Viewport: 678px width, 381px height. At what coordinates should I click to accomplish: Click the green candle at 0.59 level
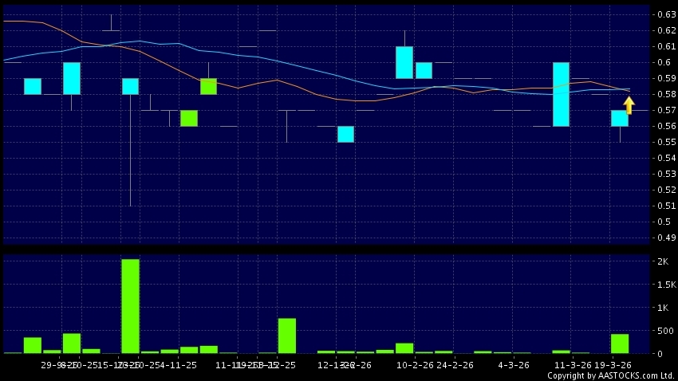[208, 86]
